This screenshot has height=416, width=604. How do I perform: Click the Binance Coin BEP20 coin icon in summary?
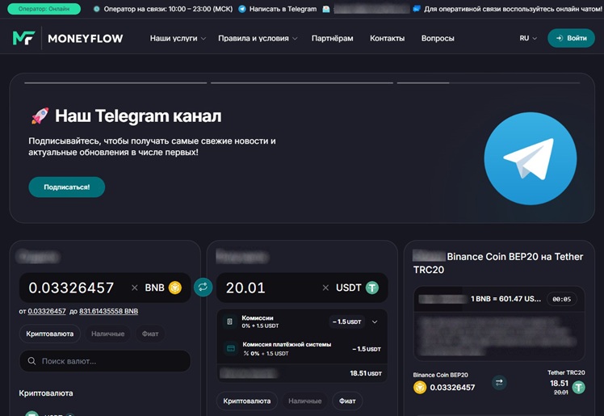pos(420,387)
